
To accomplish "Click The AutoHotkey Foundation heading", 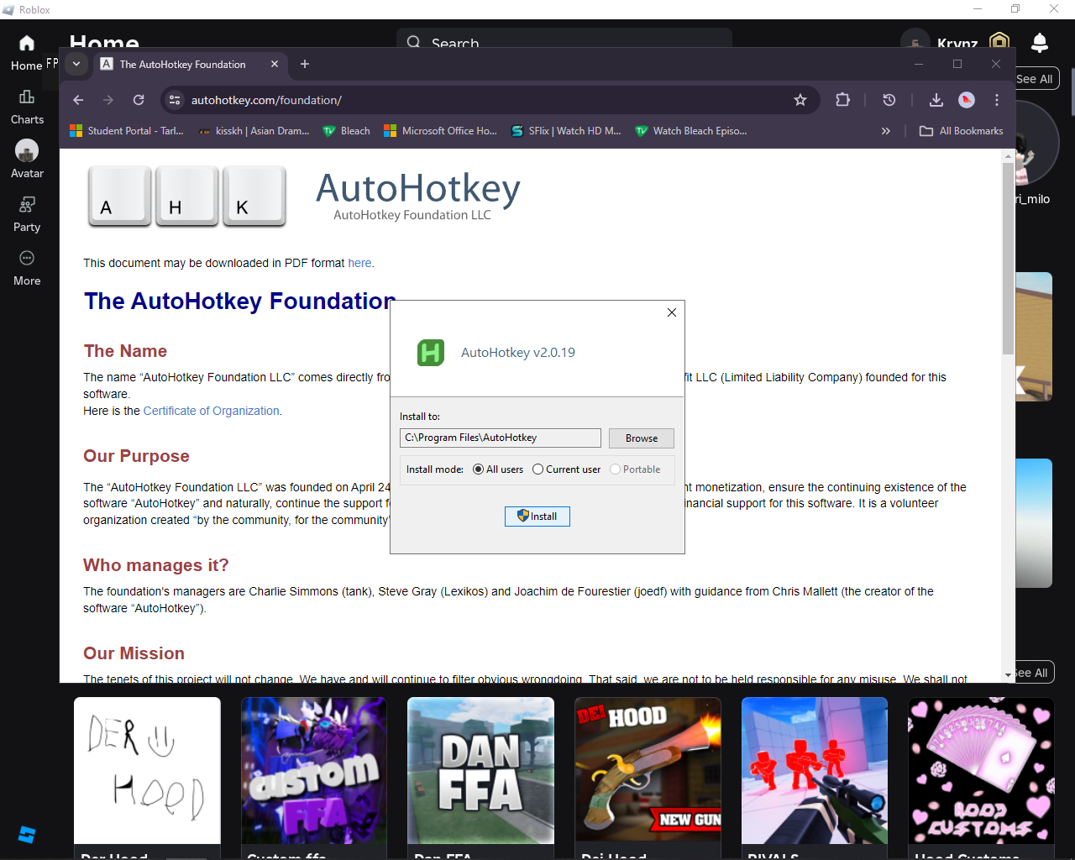I will point(240,301).
